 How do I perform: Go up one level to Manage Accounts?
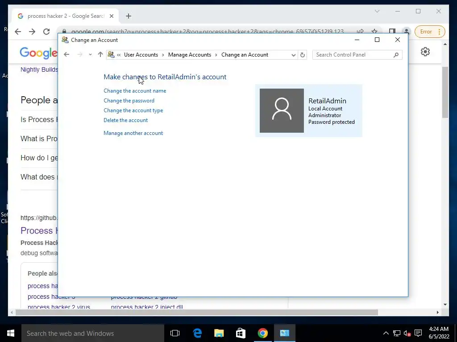point(100,55)
